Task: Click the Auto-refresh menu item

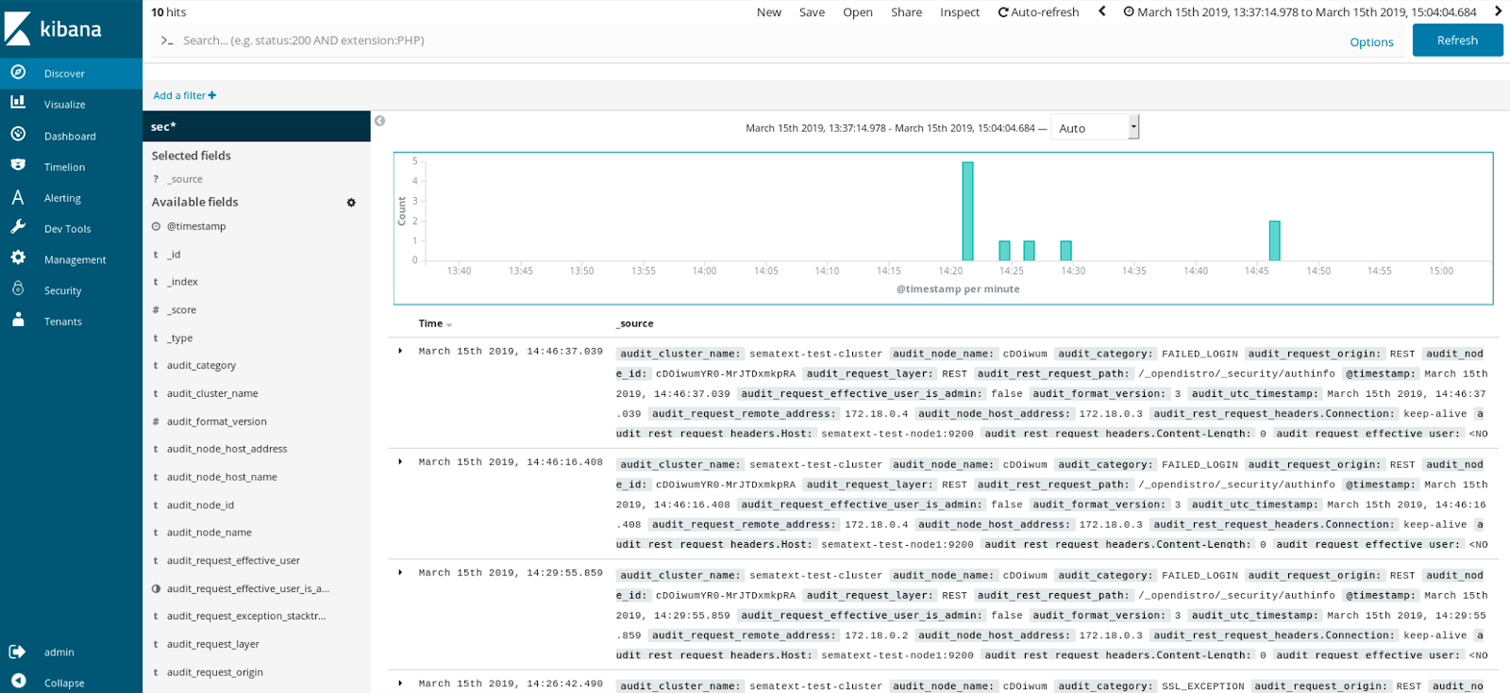Action: [x=1039, y=12]
